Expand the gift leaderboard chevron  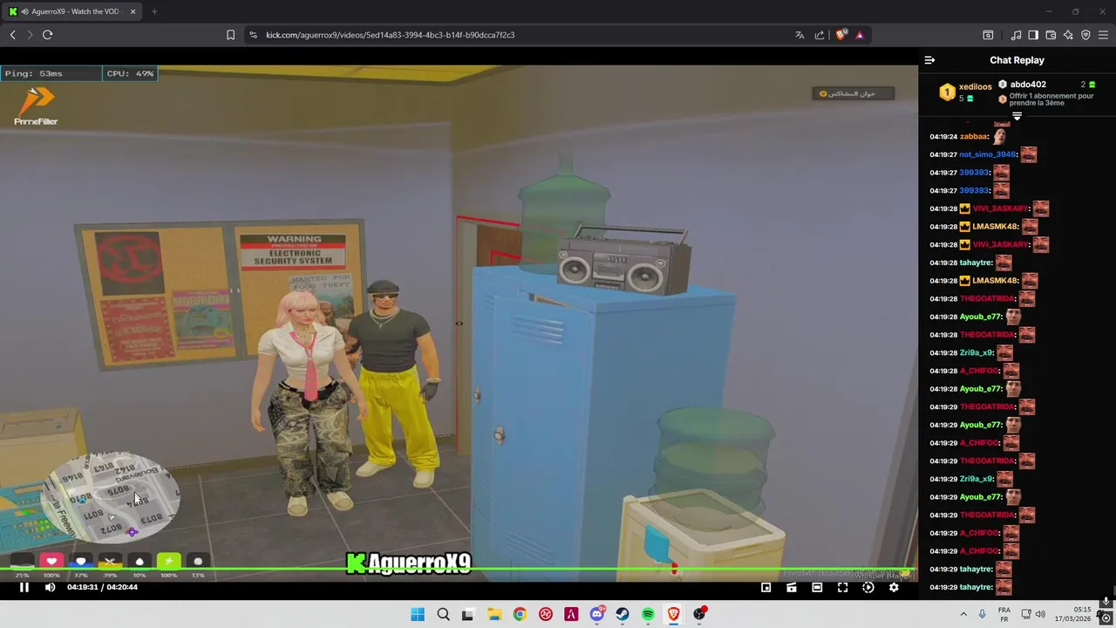point(1017,116)
